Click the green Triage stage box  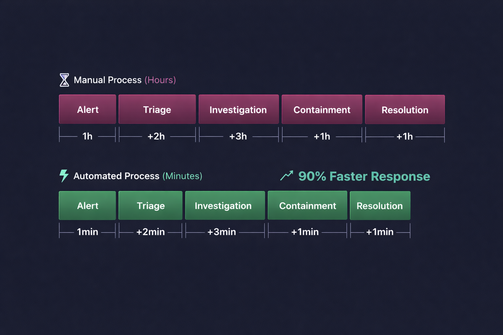click(150, 205)
